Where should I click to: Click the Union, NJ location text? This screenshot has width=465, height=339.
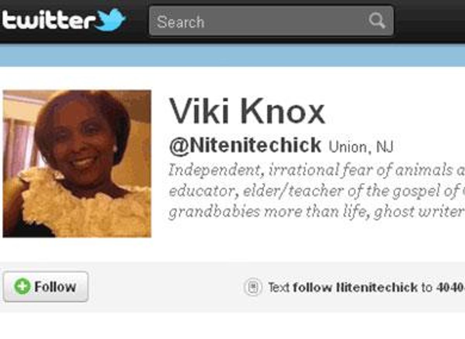[360, 147]
